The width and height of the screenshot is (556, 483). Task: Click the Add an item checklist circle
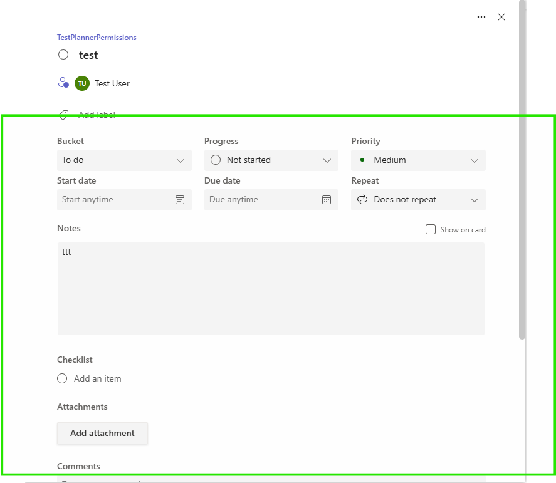pos(62,378)
